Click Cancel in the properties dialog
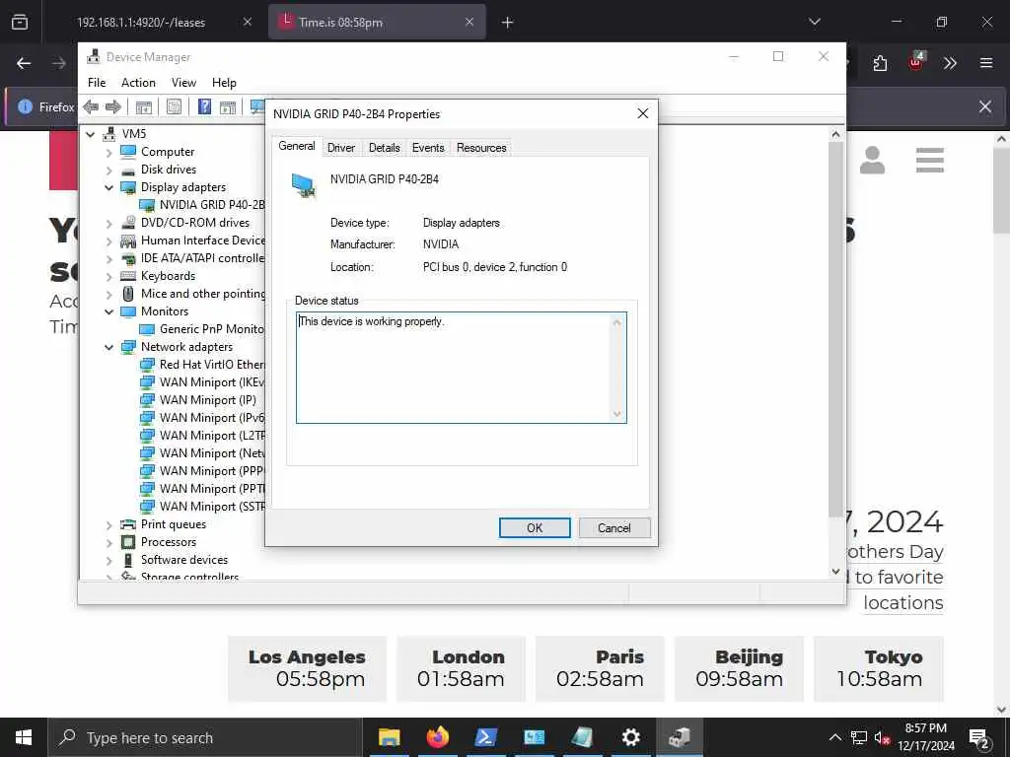The height and width of the screenshot is (757, 1010). pos(614,528)
